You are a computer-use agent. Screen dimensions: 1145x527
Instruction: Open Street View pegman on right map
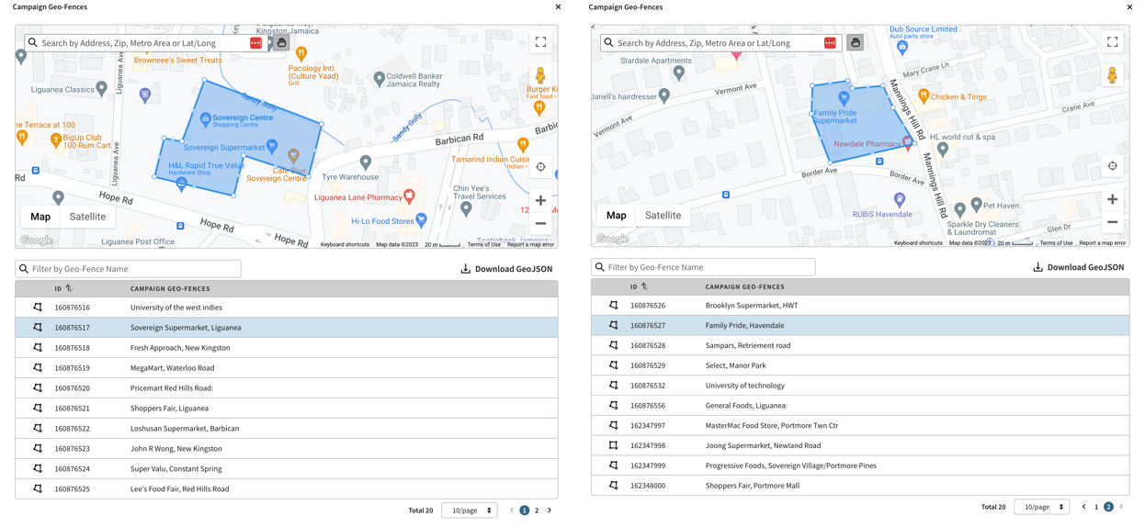tap(1112, 75)
